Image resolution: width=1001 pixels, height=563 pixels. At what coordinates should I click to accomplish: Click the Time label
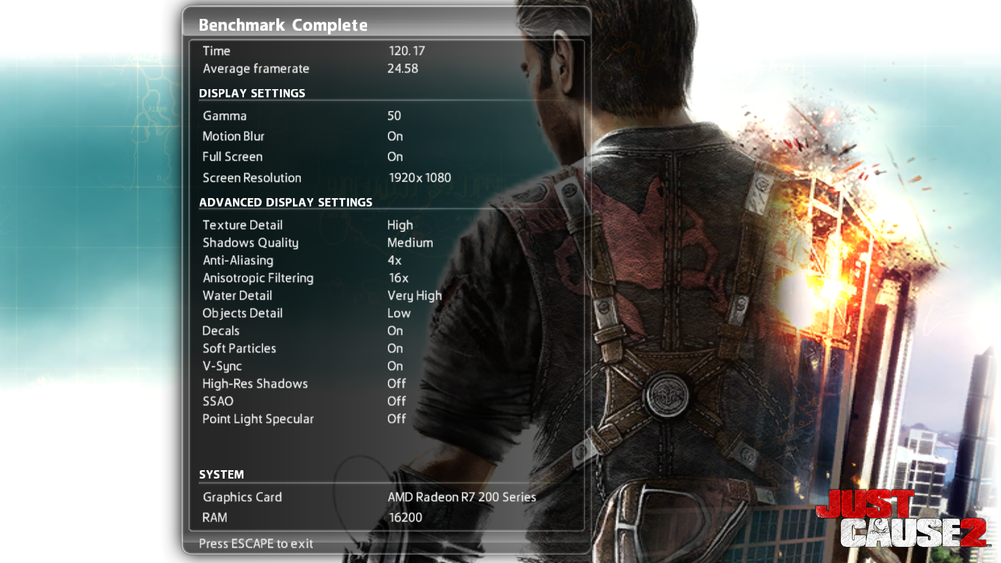tap(216, 51)
